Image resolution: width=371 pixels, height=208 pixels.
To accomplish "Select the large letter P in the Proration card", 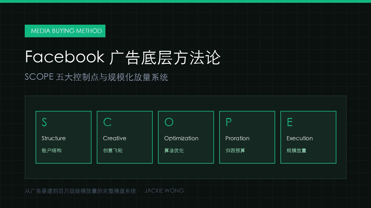I will point(228,122).
